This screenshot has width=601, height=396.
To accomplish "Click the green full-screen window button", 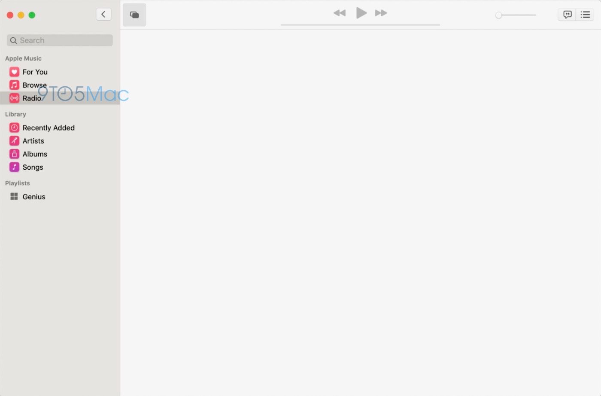I will tap(32, 15).
